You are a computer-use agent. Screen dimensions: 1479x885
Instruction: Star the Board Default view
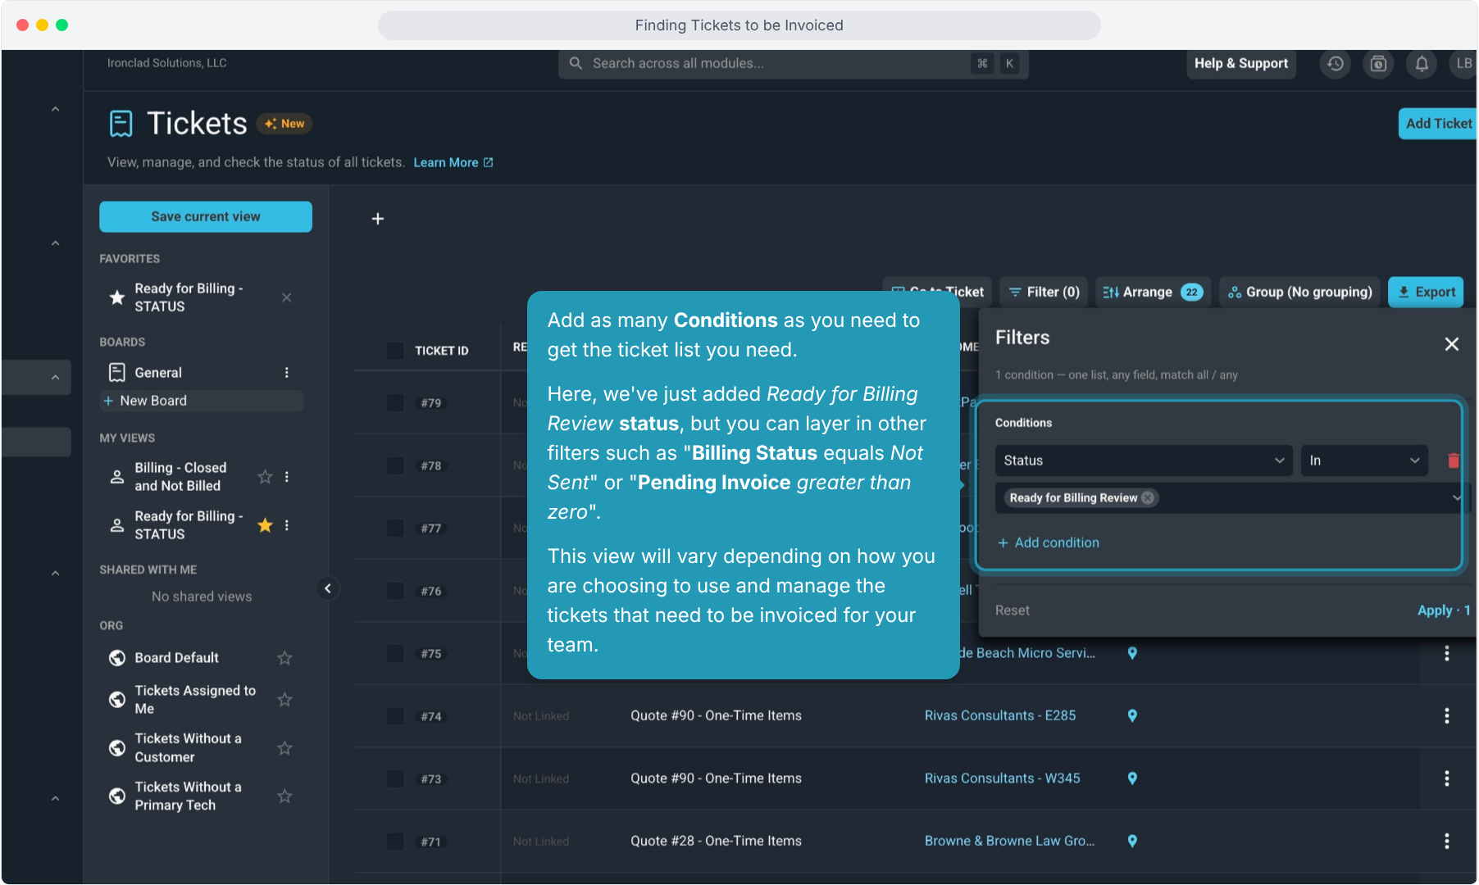[x=284, y=658]
